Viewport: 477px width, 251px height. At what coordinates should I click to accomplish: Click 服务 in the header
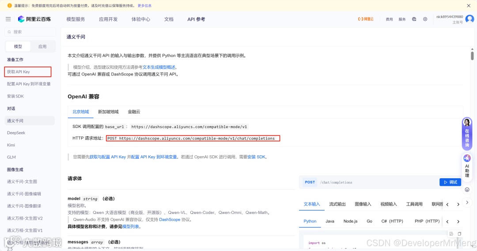click(402, 19)
